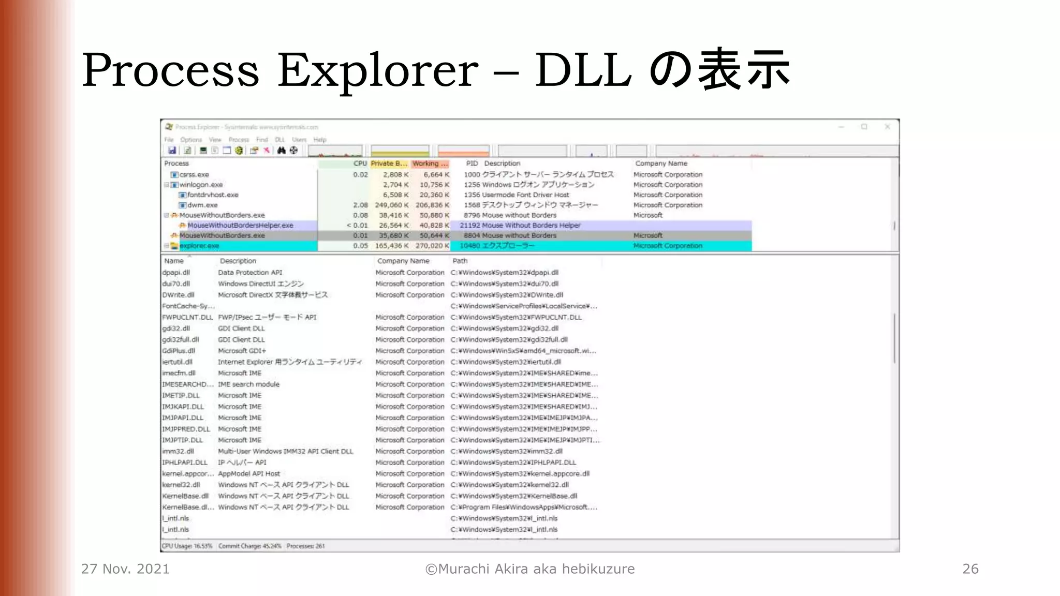This screenshot has height=596, width=1060.
Task: Open the System Information toolbar icon
Action: tap(203, 151)
